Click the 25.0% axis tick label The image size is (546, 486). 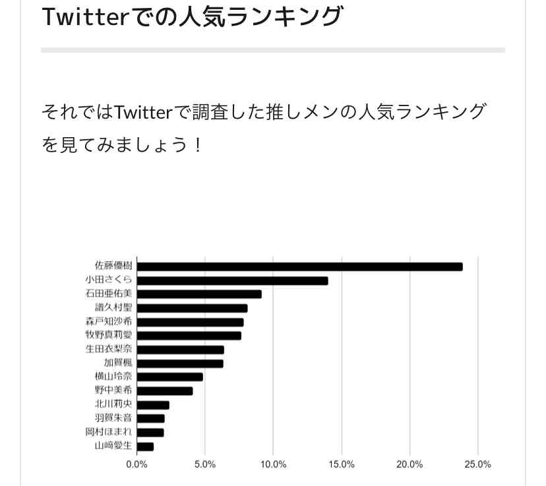click(x=477, y=464)
